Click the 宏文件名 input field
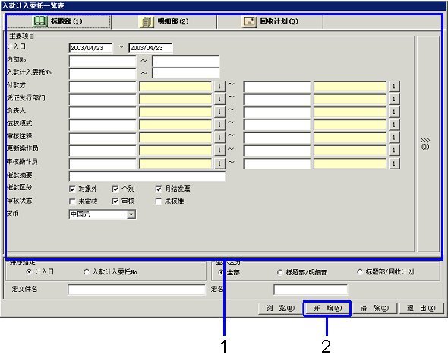The height and width of the screenshot is (358, 448). [137, 290]
